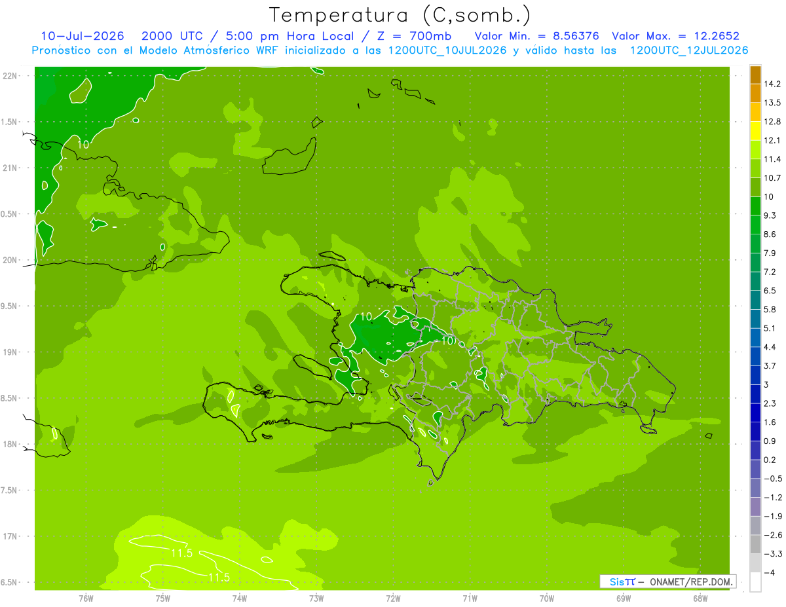Screen dimensions: 786x607
Task: Select the initialization stamp '1200UTC_10JUL2026'
Action: (447, 50)
